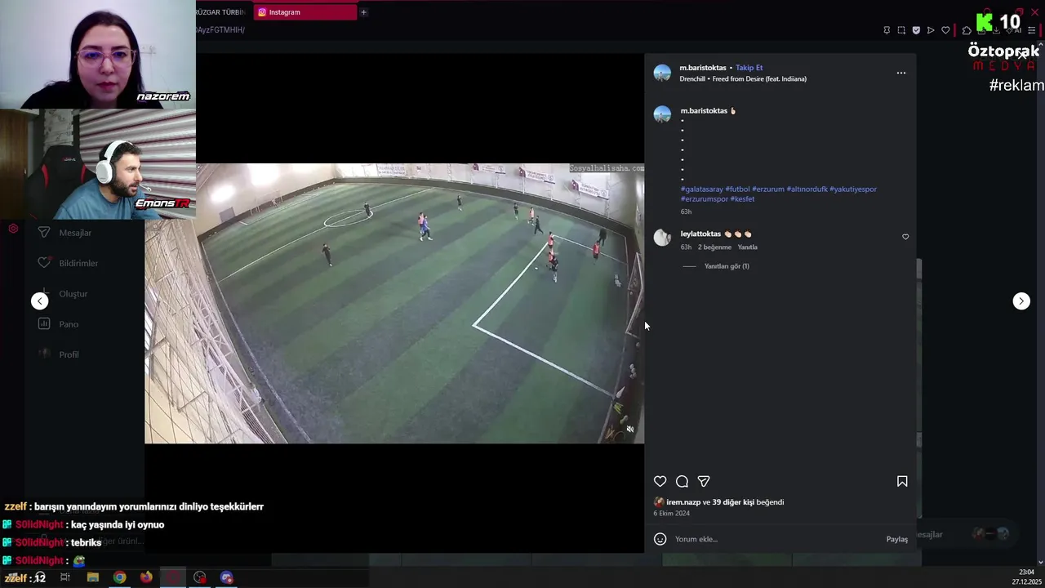Toggle the ad blocker shield icon
Screen dimensions: 1045x588
[916, 30]
